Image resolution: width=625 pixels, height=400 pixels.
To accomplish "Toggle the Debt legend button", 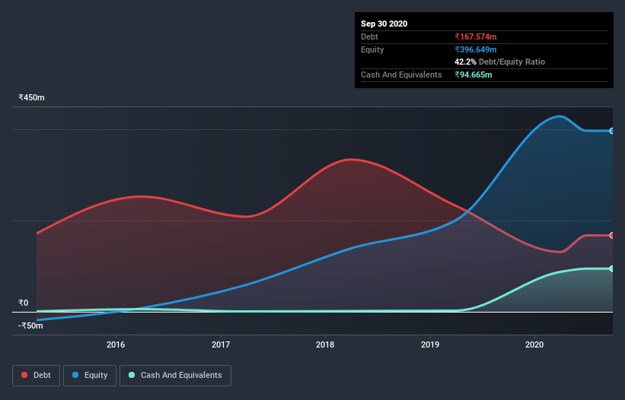I will 37,376.
